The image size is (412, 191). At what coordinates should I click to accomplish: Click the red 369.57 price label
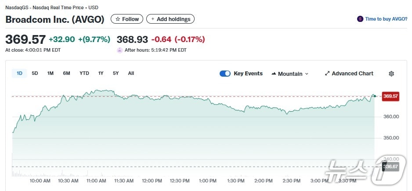pyautogui.click(x=390, y=96)
